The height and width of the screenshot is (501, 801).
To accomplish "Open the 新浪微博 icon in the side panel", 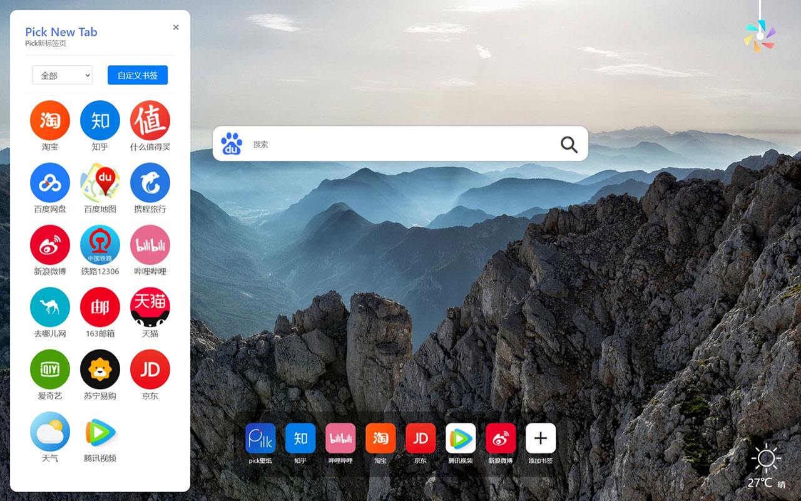I will 50,245.
